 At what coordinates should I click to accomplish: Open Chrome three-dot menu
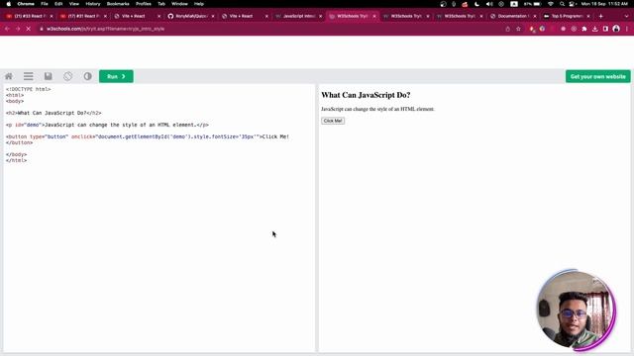pyautogui.click(x=627, y=29)
